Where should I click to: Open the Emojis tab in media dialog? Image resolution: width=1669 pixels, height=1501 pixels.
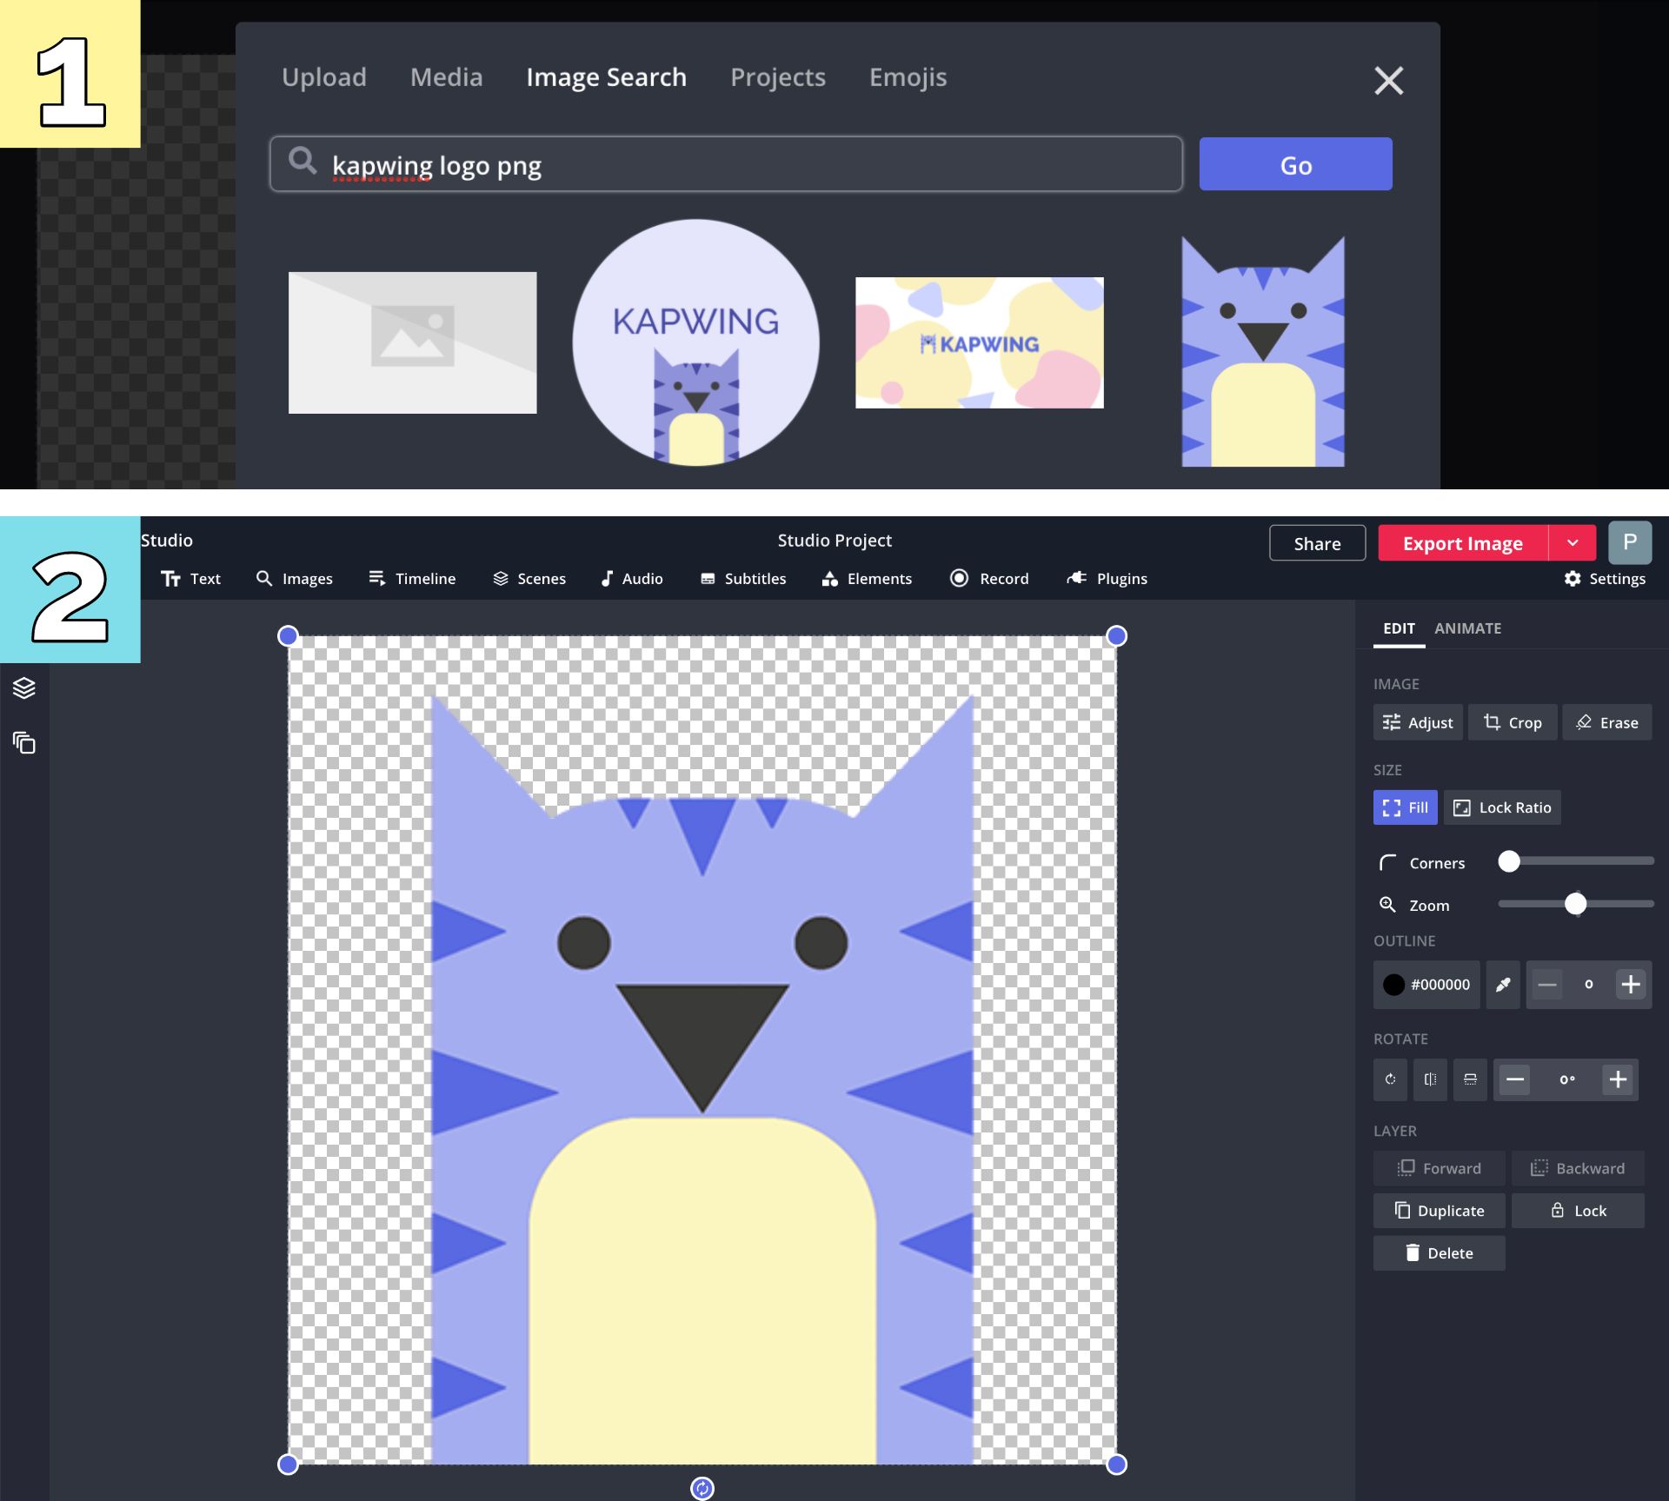click(x=908, y=77)
